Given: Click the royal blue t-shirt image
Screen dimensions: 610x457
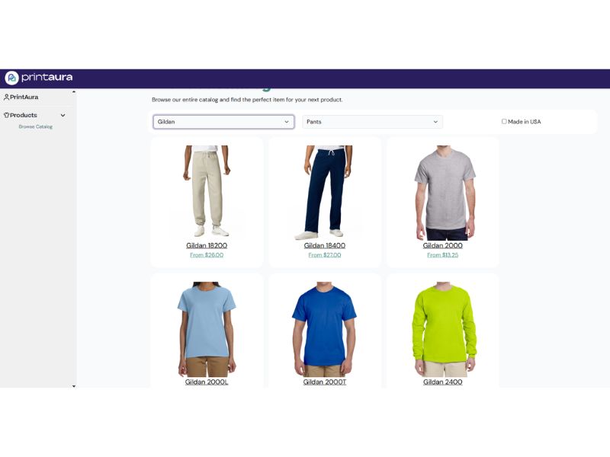Looking at the screenshot, I should 325,330.
